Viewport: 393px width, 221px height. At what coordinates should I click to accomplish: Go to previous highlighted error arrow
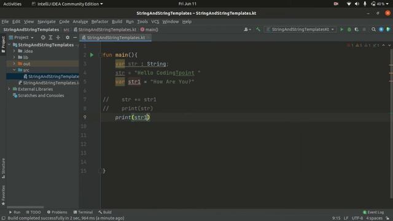point(383,45)
